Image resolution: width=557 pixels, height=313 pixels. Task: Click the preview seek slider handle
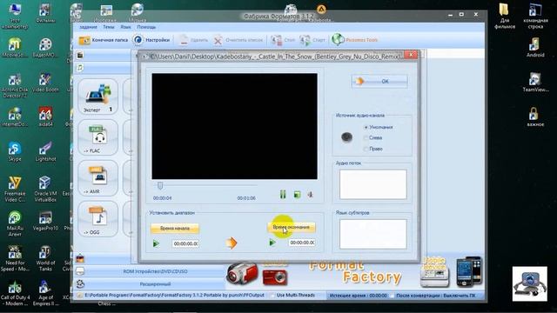click(160, 185)
